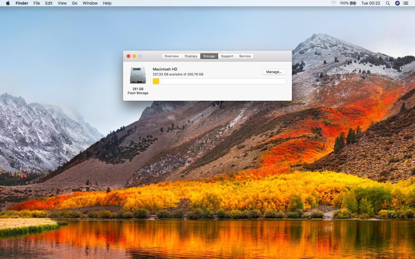
Task: Open the Apple menu
Action: pos(8,3)
